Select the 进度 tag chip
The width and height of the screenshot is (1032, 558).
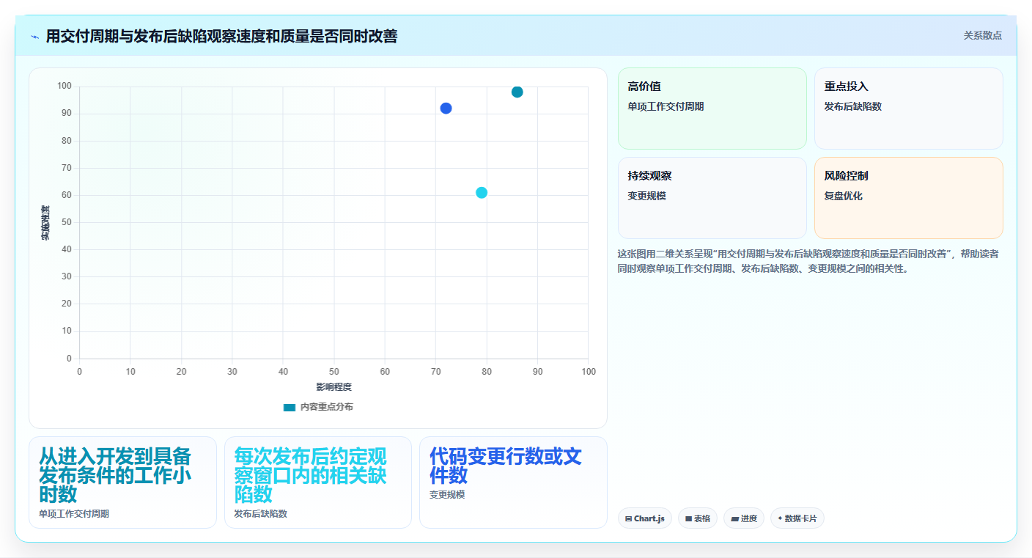pyautogui.click(x=744, y=518)
